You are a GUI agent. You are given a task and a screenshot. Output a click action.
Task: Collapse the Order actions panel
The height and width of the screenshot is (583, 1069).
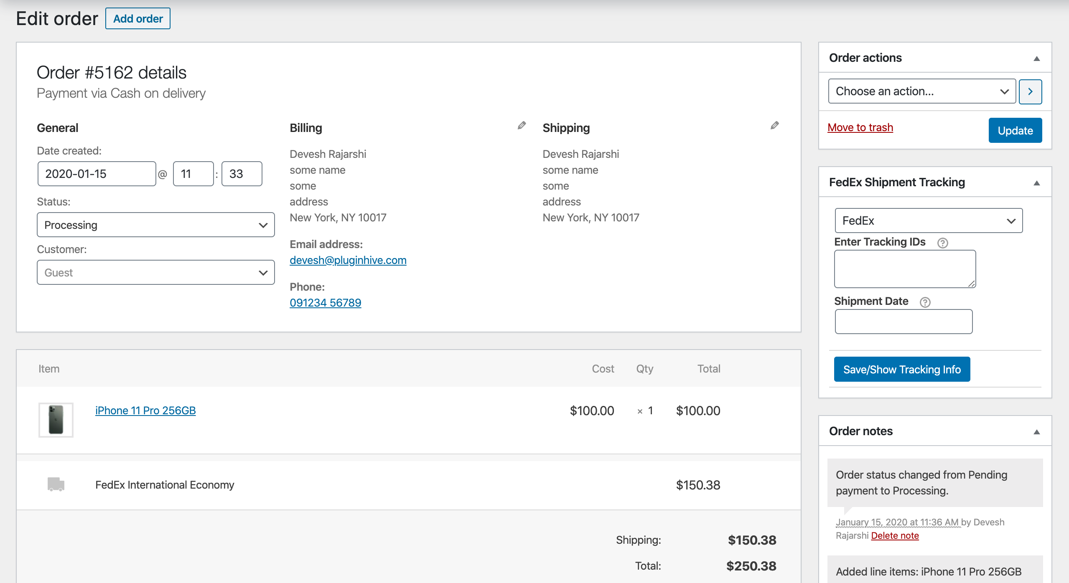point(1036,58)
